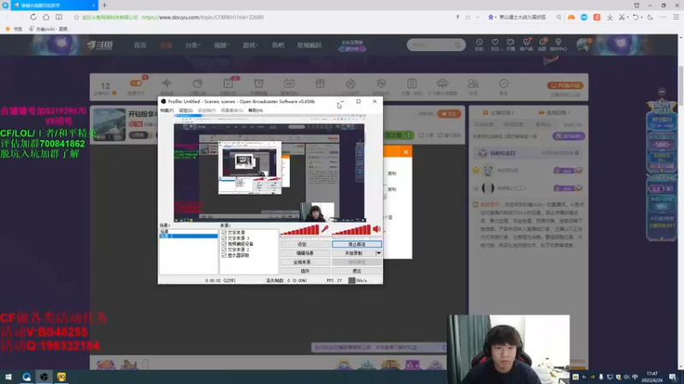The image size is (684, 384).
Task: Open a new browser tab with plus
Action: 104,5
